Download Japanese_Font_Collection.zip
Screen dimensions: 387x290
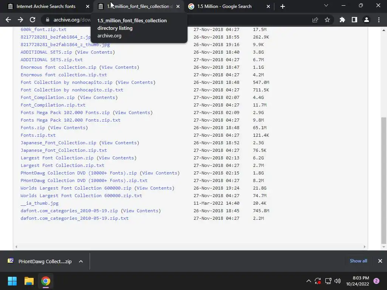[x=58, y=143]
